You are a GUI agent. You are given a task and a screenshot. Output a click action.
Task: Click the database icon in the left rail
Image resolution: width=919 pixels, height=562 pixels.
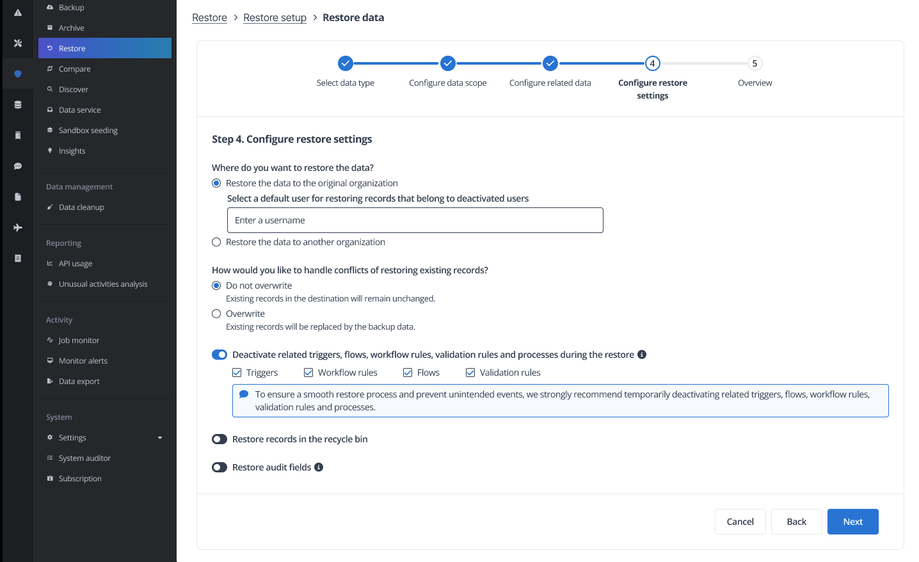click(18, 105)
